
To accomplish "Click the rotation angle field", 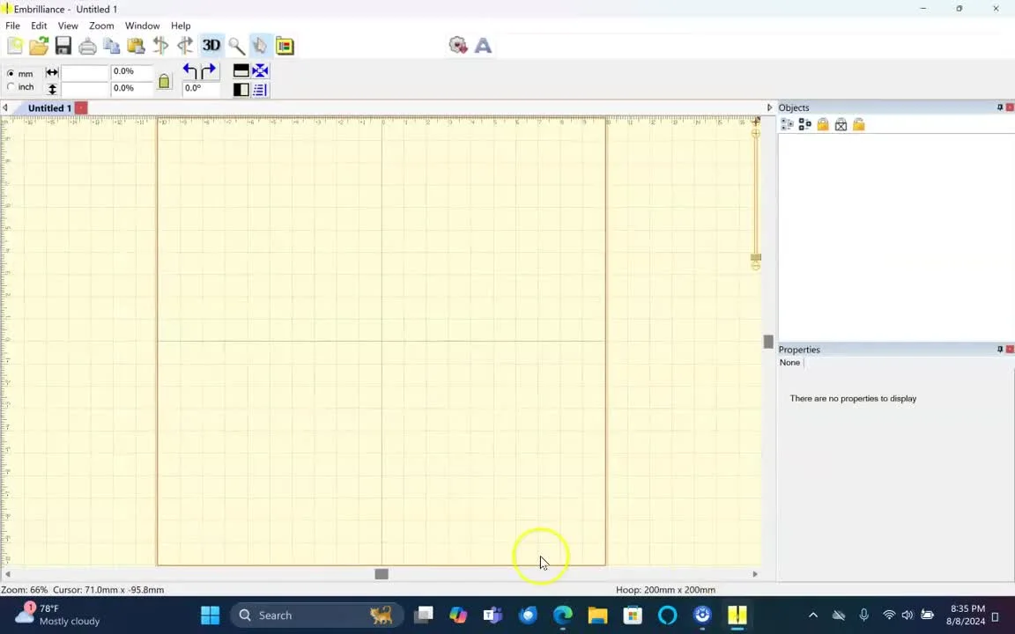I will [201, 89].
